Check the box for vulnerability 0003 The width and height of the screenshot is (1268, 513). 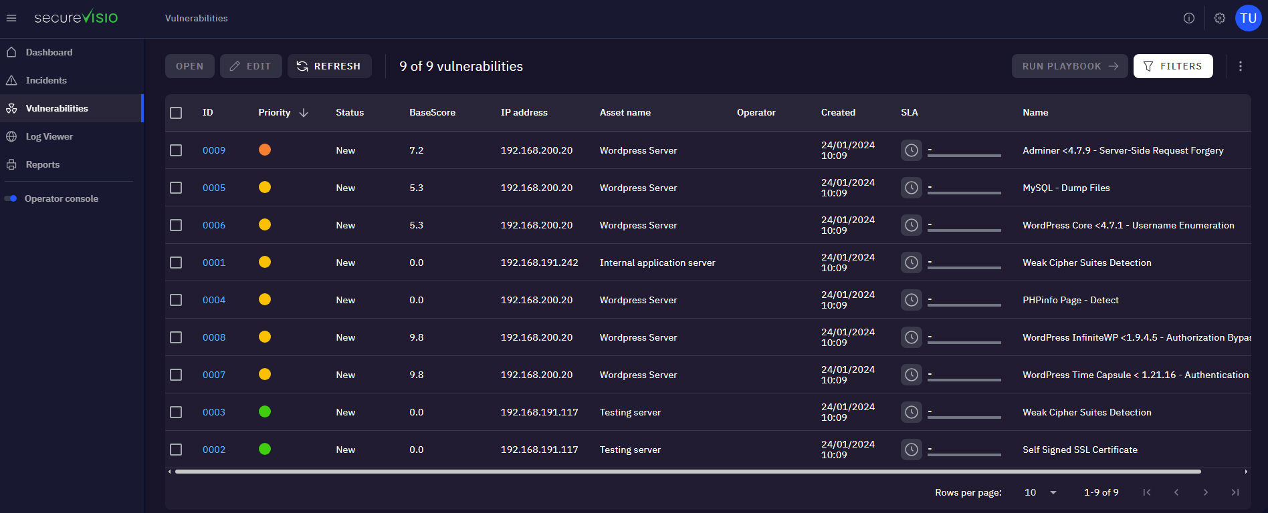(x=176, y=412)
